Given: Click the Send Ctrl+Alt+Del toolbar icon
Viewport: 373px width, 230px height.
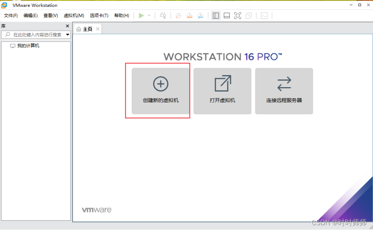Looking at the screenshot, I should (163, 16).
